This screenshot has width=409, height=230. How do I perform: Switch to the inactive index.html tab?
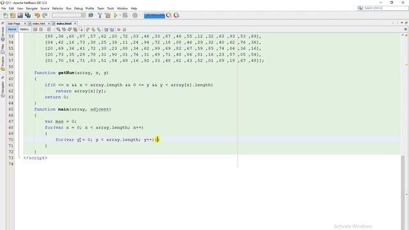[39, 24]
